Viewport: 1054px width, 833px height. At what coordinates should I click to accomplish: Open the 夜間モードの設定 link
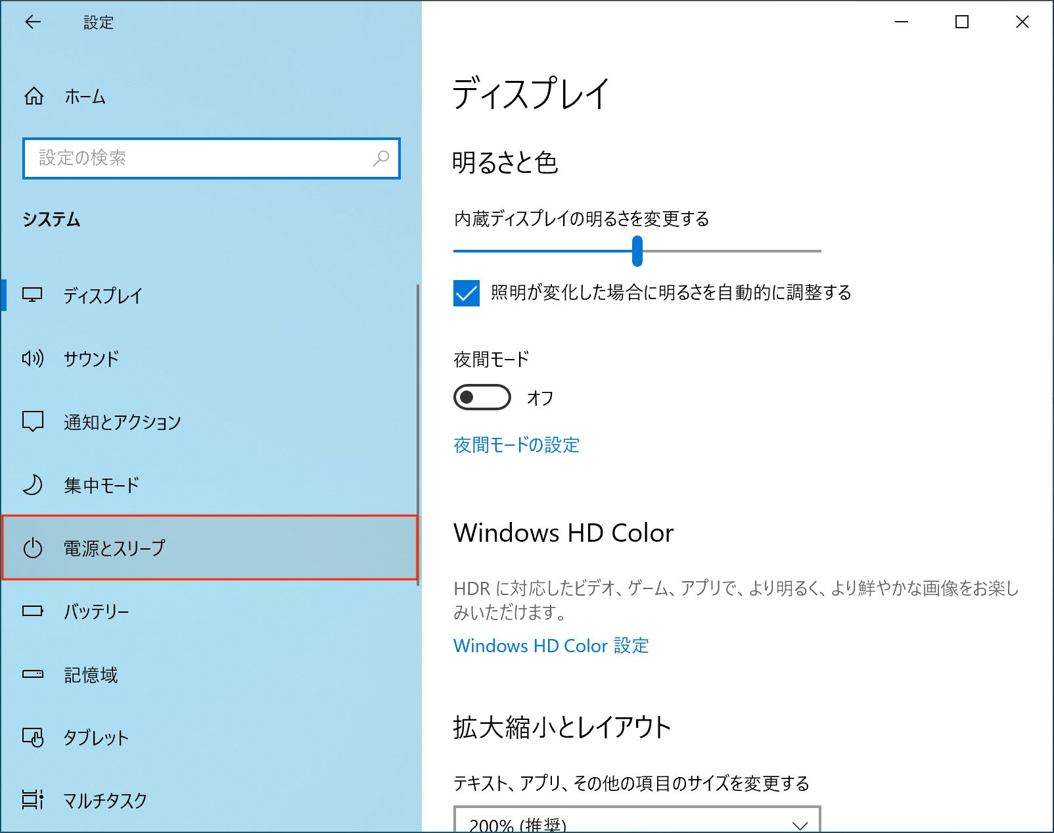point(516,445)
